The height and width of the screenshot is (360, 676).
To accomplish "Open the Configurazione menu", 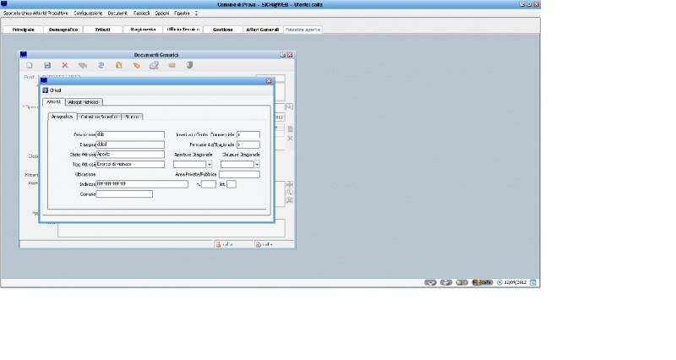I will pyautogui.click(x=88, y=14).
